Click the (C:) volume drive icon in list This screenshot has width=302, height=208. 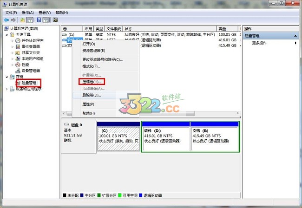pyautogui.click(x=66, y=35)
